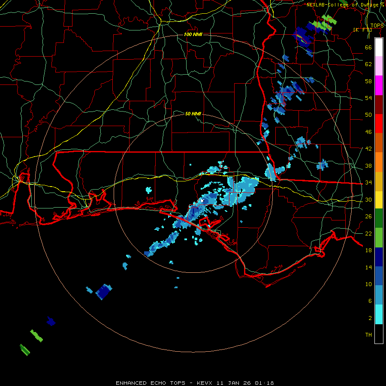
Task: Click the "KEVX" radar site identifier
Action: 204,383
